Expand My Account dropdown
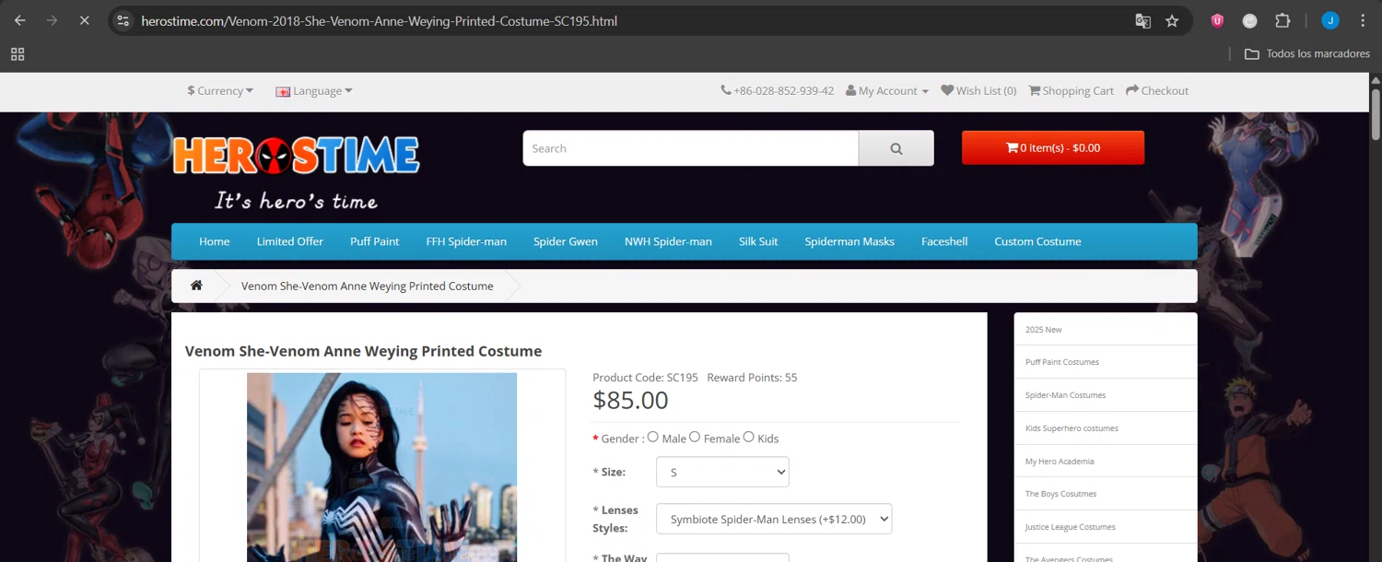The width and height of the screenshot is (1382, 562). point(887,90)
